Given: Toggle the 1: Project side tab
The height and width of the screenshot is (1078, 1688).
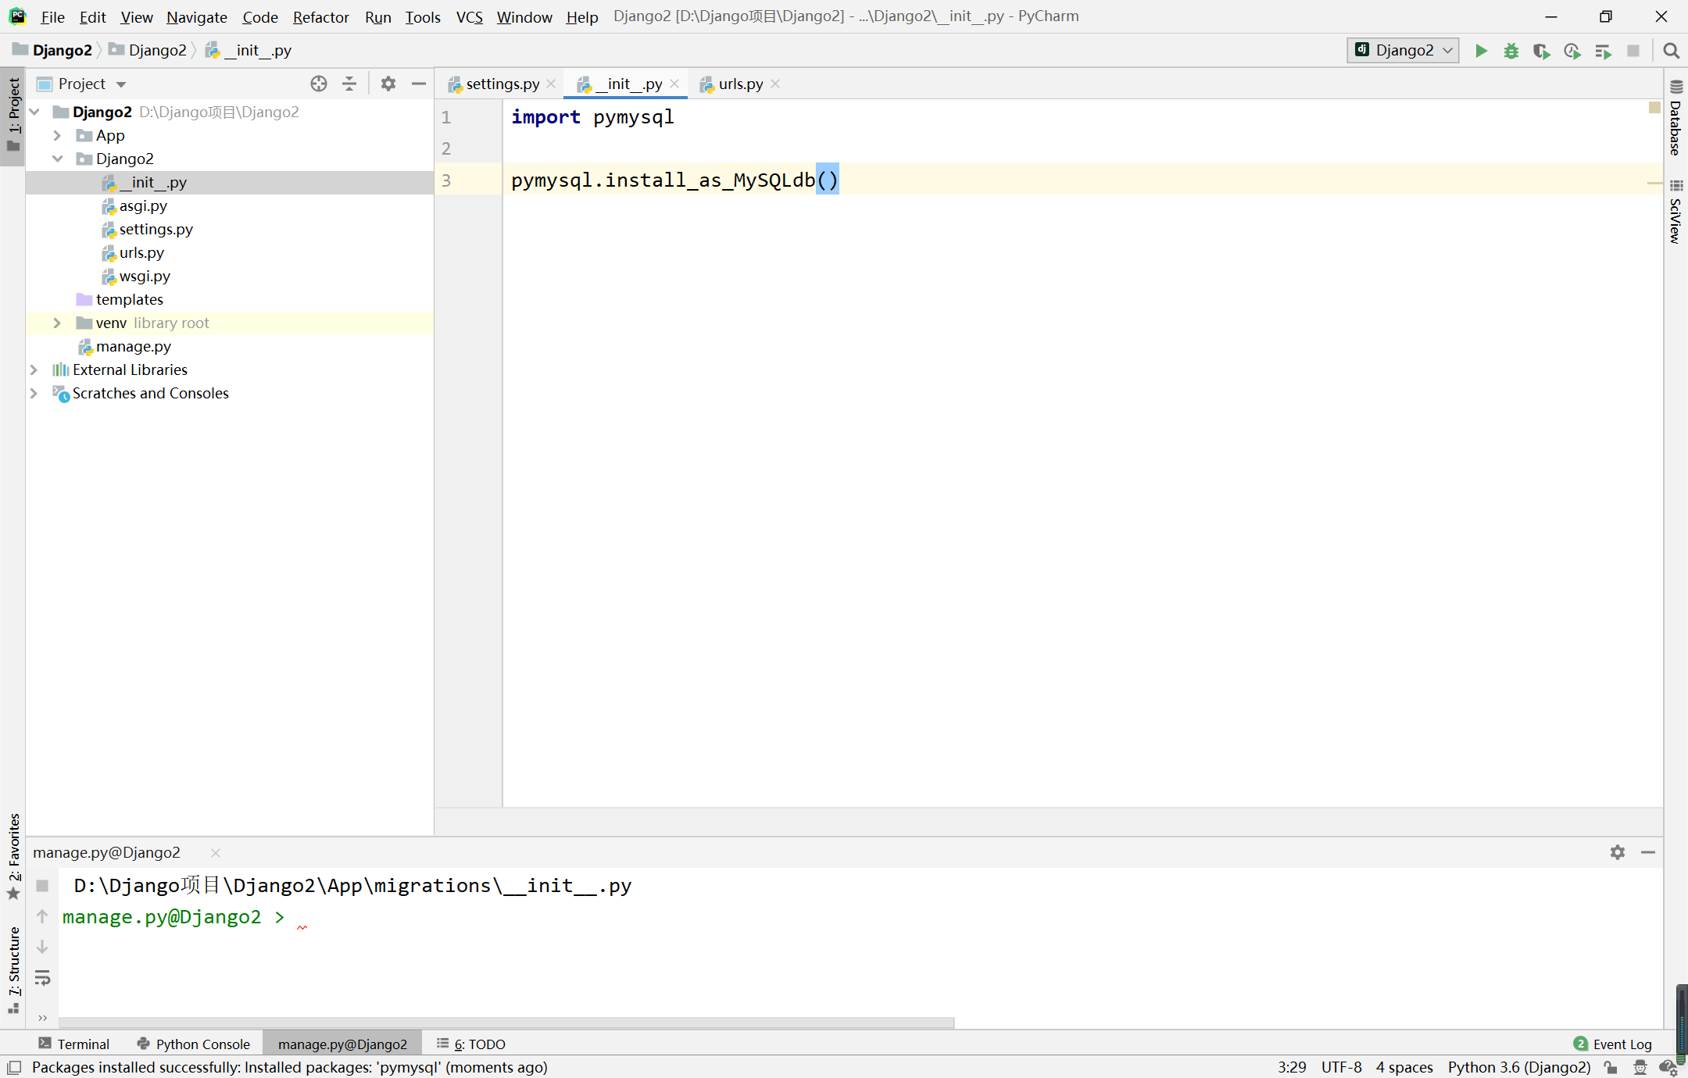Looking at the screenshot, I should (13, 116).
